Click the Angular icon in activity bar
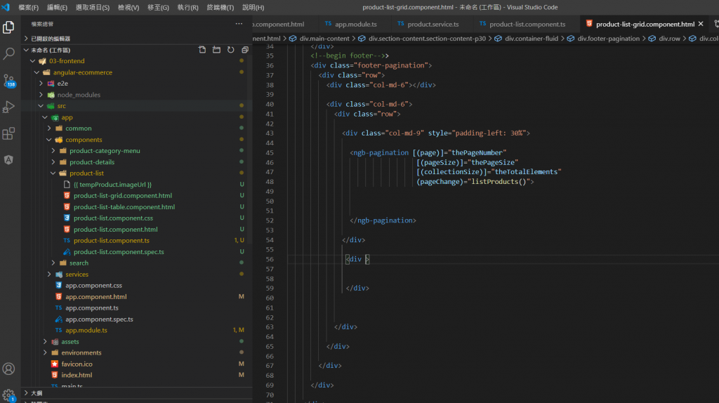 pos(8,159)
